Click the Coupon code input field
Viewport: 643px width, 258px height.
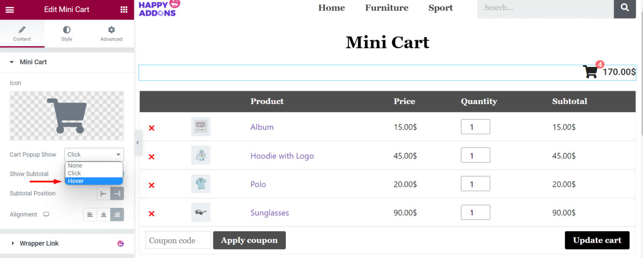[178, 240]
